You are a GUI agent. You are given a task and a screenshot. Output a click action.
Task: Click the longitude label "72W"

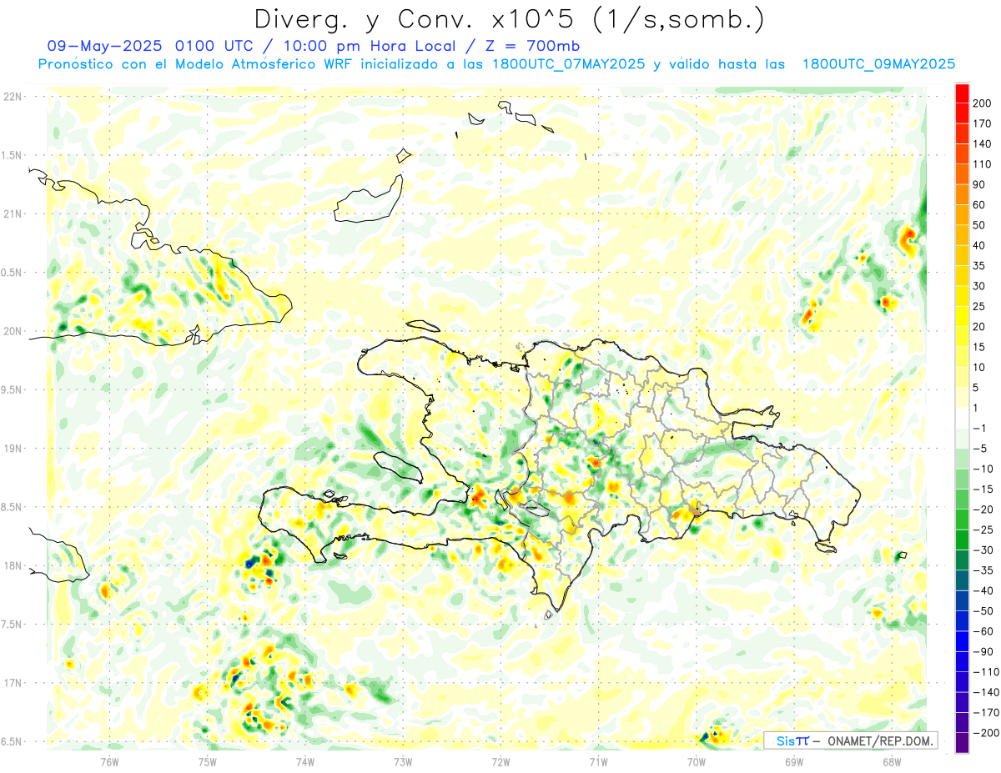point(500,760)
